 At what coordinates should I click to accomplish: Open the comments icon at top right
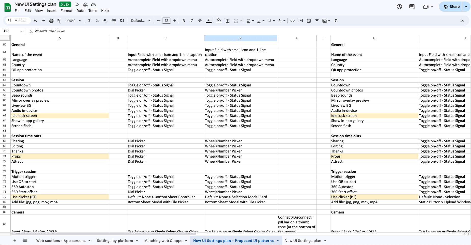pyautogui.click(x=412, y=7)
